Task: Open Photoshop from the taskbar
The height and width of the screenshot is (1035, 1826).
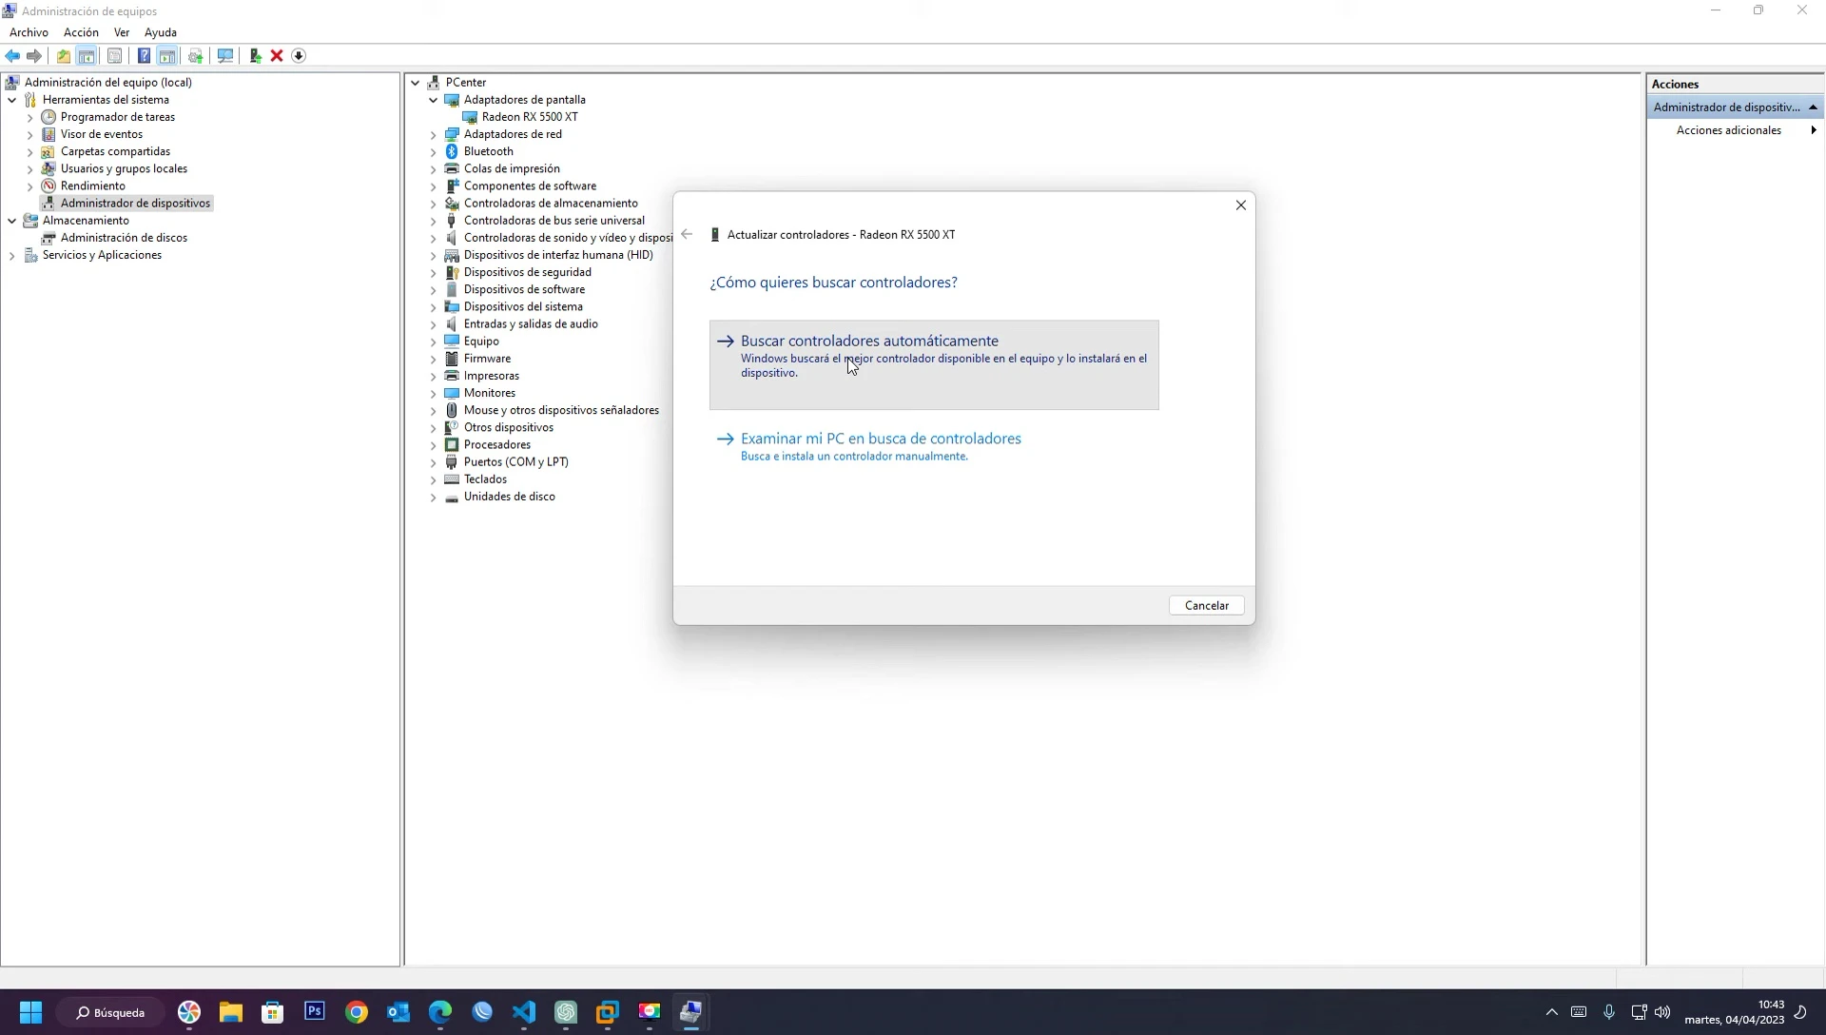Action: click(x=315, y=1012)
